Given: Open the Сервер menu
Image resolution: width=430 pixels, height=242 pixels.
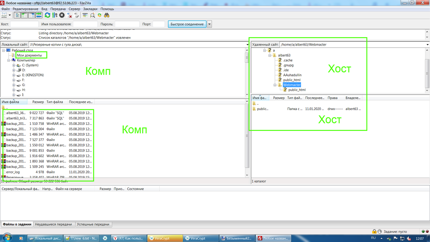Looking at the screenshot, I should [74, 8].
